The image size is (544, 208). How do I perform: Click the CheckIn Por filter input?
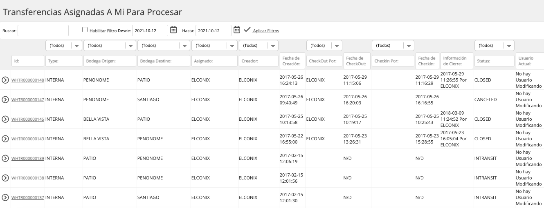click(393, 61)
